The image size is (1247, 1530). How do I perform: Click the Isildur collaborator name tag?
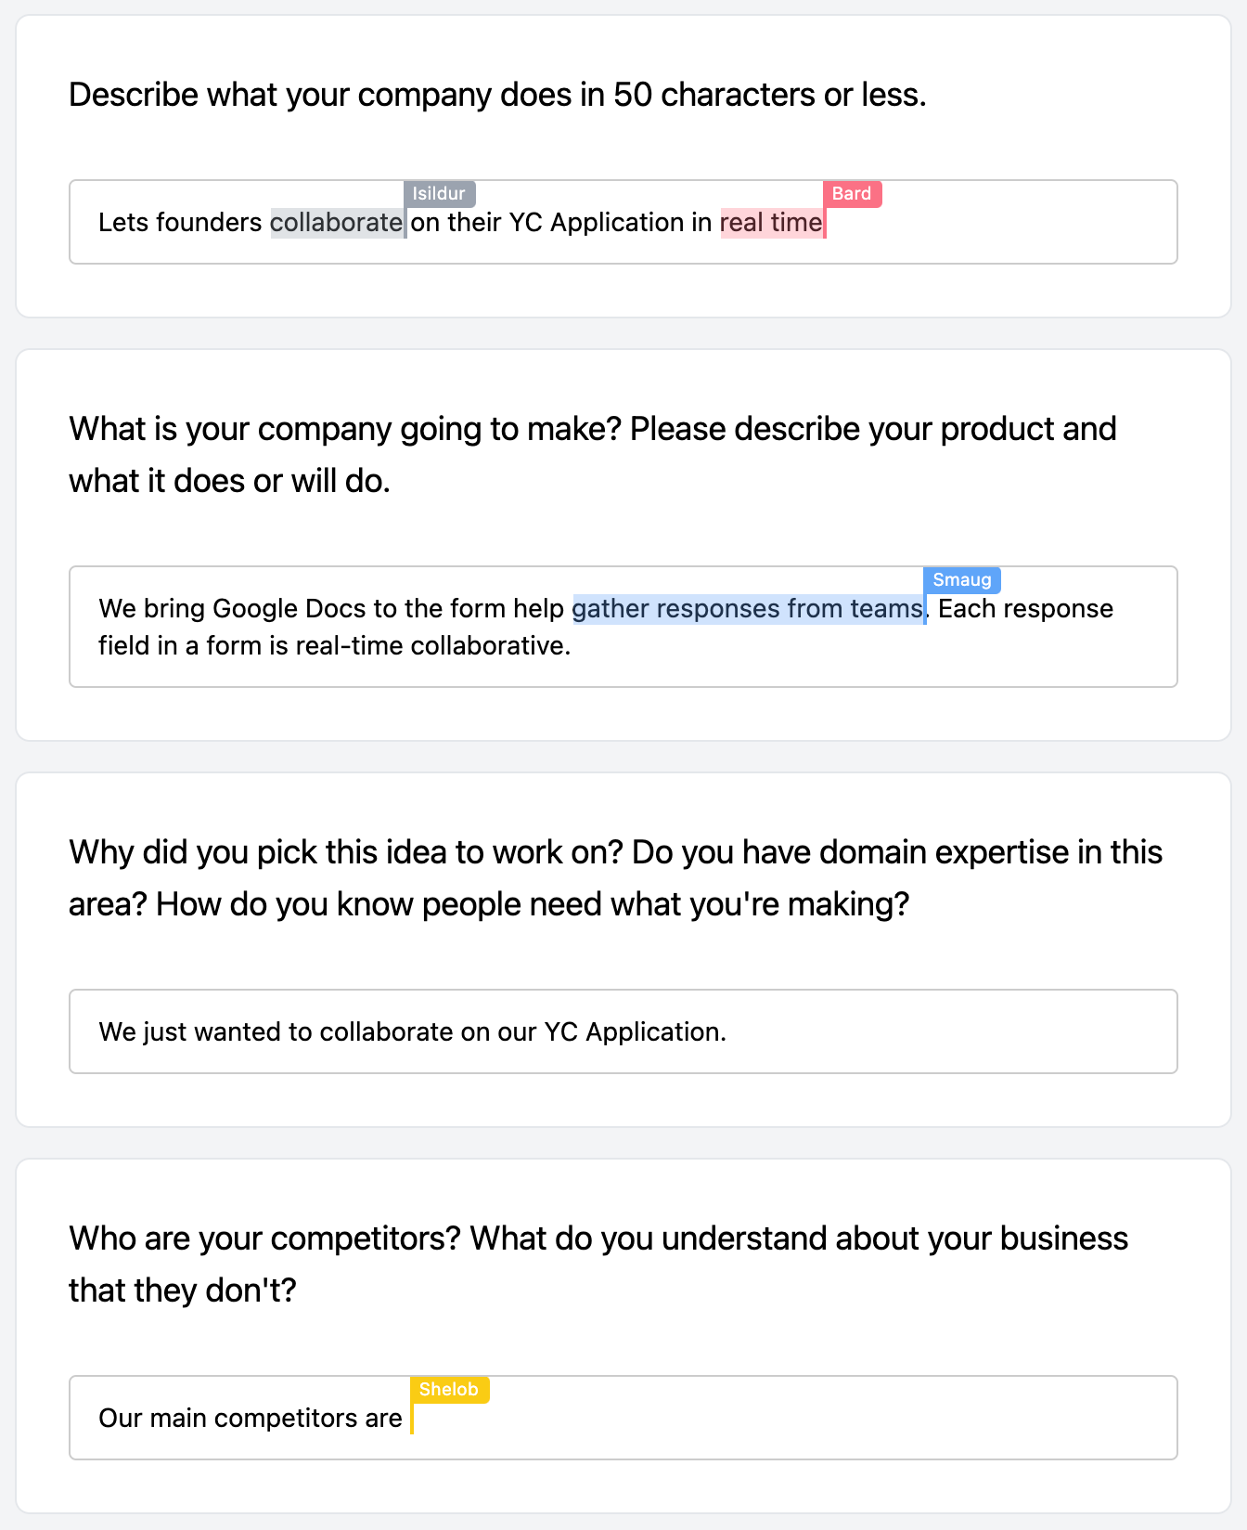[440, 193]
